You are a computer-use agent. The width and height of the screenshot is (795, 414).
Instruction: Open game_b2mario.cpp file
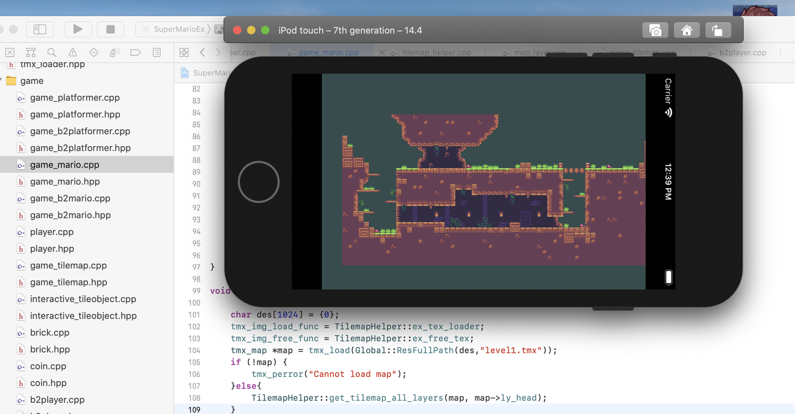point(87,198)
